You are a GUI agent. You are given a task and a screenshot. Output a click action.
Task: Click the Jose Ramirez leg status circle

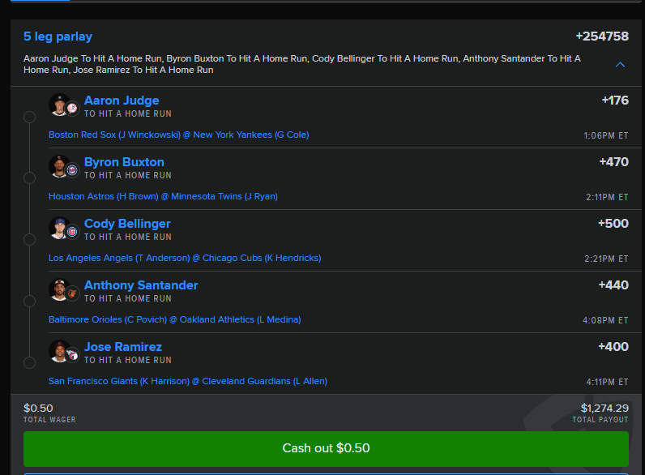[x=29, y=362]
